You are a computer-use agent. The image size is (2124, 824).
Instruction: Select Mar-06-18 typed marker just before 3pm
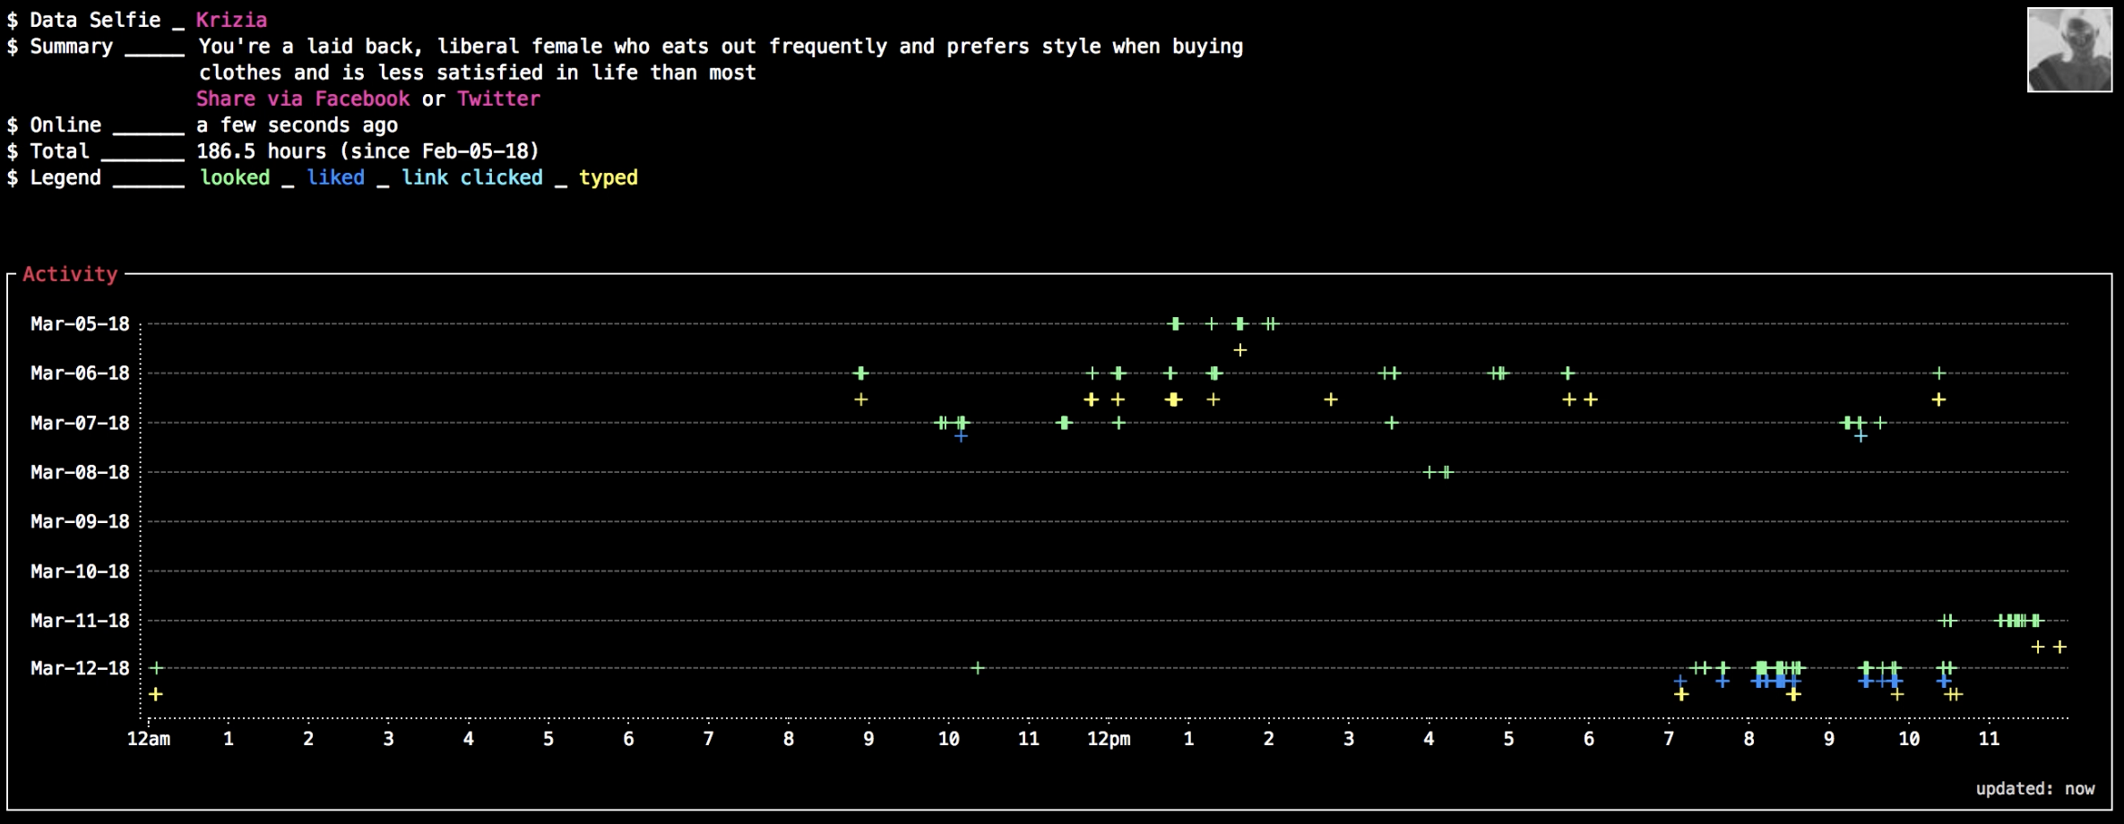coord(1331,399)
